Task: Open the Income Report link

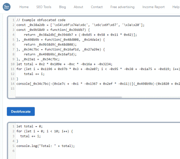Action: (x=153, y=7)
